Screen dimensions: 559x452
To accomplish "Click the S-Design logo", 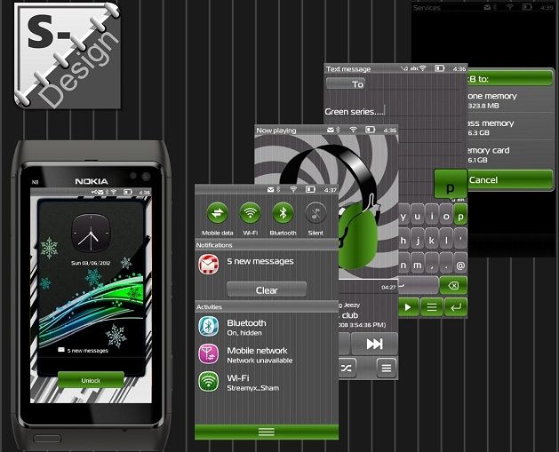I will (x=67, y=56).
